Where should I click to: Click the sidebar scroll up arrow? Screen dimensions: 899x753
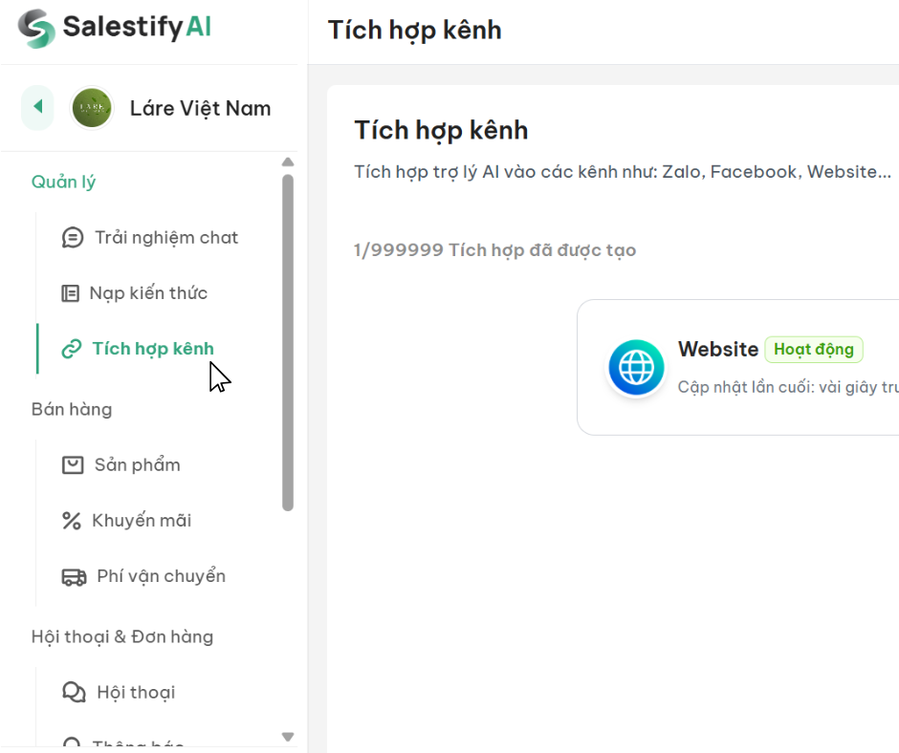click(x=288, y=162)
